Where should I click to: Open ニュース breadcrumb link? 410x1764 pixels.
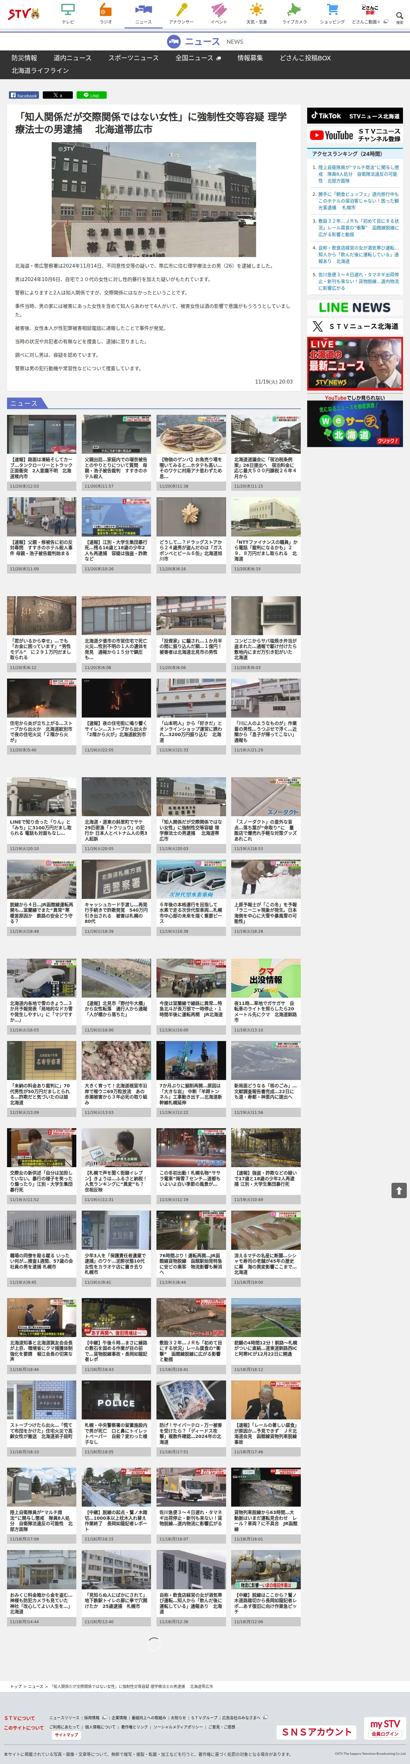(35, 1686)
